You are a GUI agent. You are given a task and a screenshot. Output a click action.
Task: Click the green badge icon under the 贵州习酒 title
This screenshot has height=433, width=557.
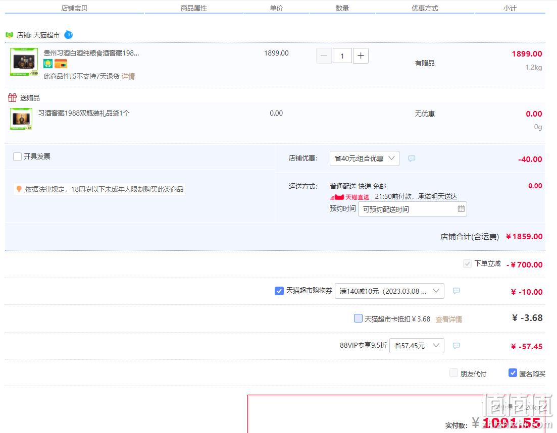point(48,64)
